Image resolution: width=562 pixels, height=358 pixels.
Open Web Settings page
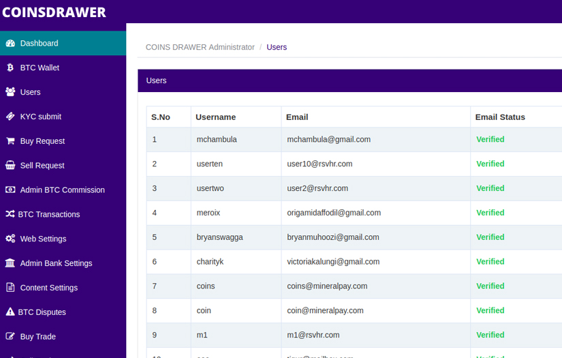click(x=63, y=239)
